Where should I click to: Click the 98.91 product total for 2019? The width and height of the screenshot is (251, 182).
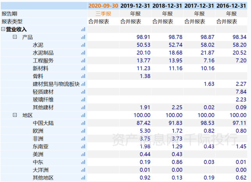coord(143,37)
